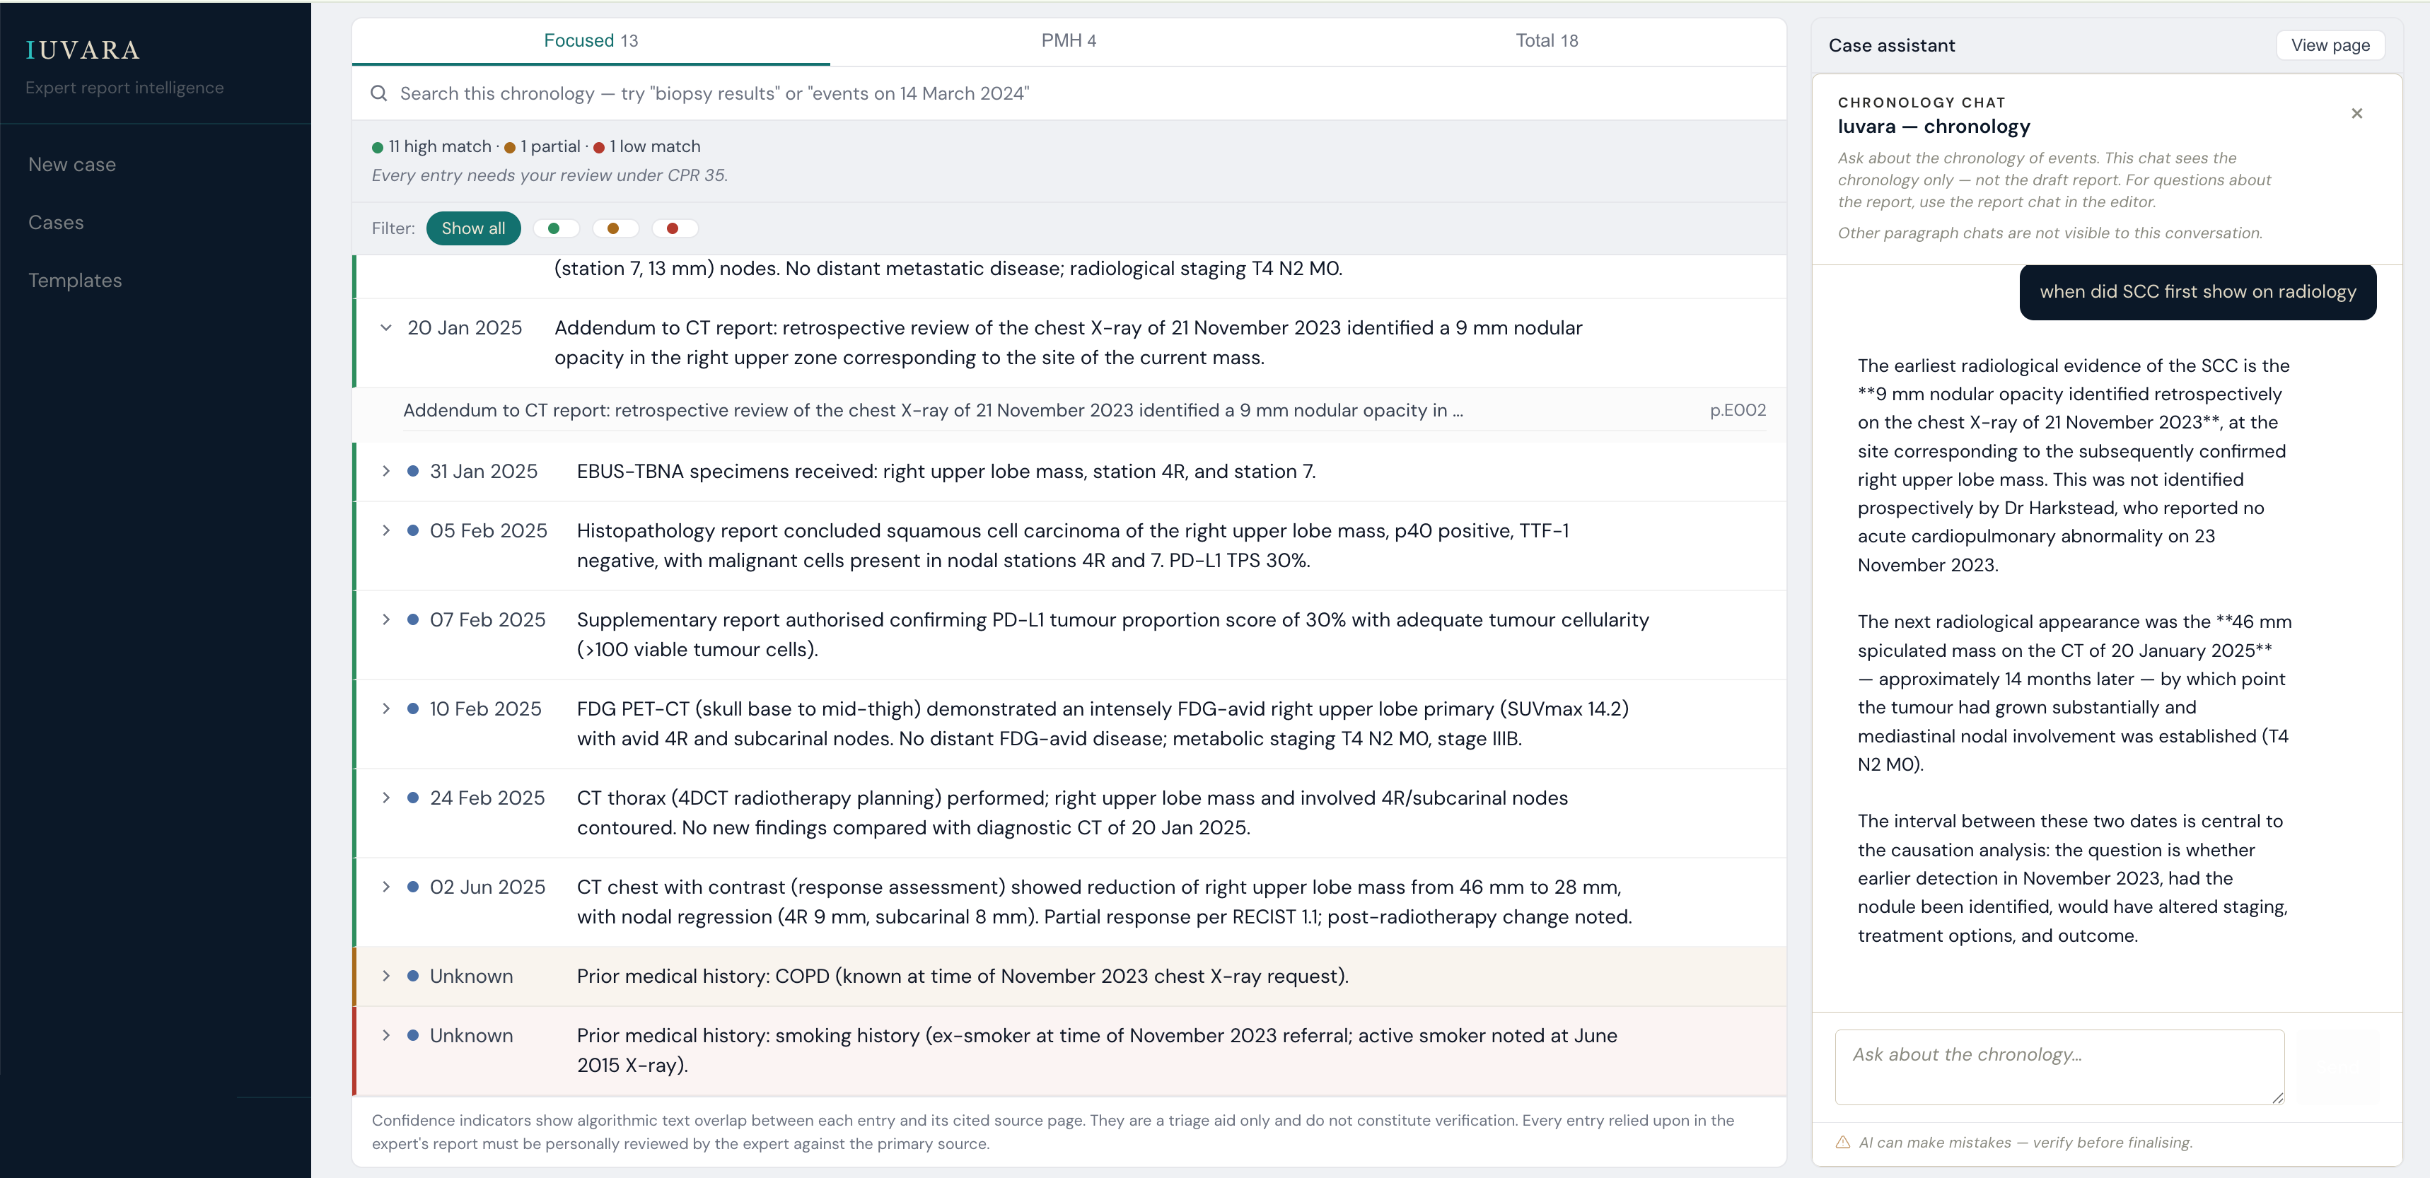The width and height of the screenshot is (2430, 1178).
Task: Expand the COPD prior medical history entry
Action: 386,976
